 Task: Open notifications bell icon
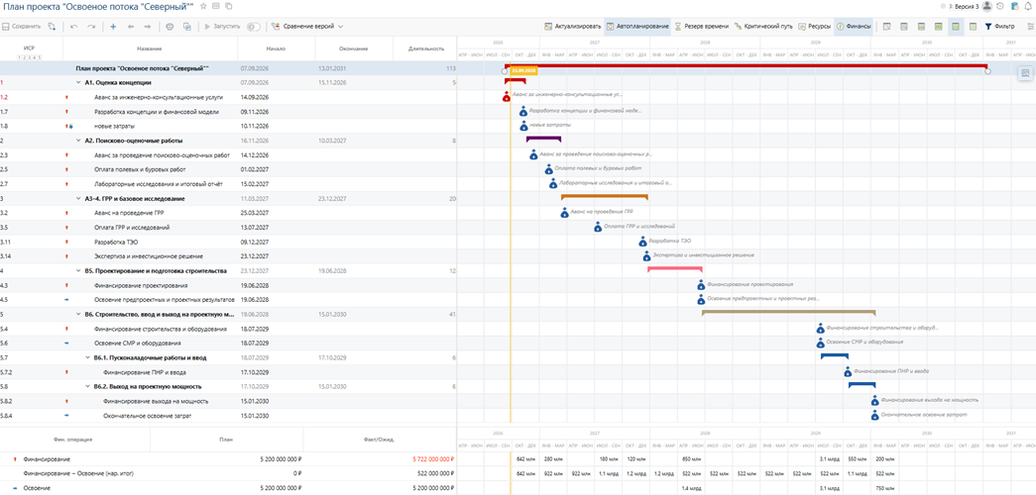pyautogui.click(x=1026, y=6)
